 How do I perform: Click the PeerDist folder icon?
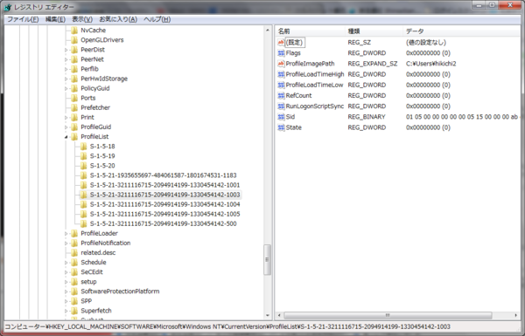click(x=74, y=50)
